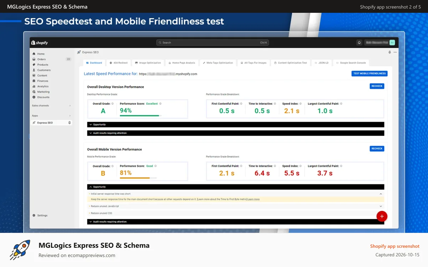Click the Shopify logo in the top bar

click(40, 43)
